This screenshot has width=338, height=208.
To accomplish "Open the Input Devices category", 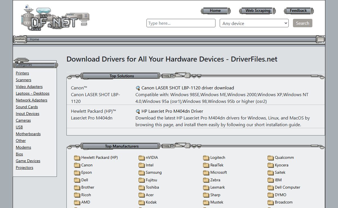I will tap(27, 114).
